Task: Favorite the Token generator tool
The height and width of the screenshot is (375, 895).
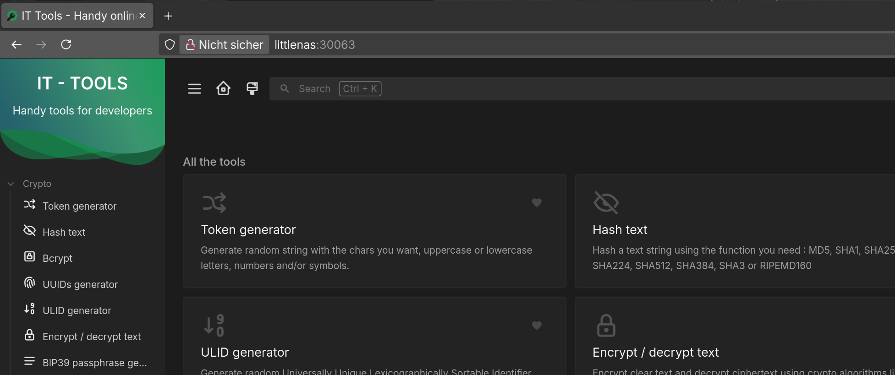Action: [x=537, y=202]
